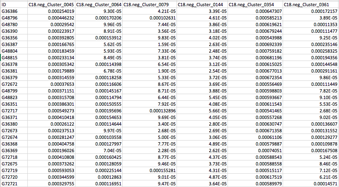Viewport: 339px width, 187px height.
Task: Click row ID cell G36380
Action: pyautogui.click(x=14, y=124)
